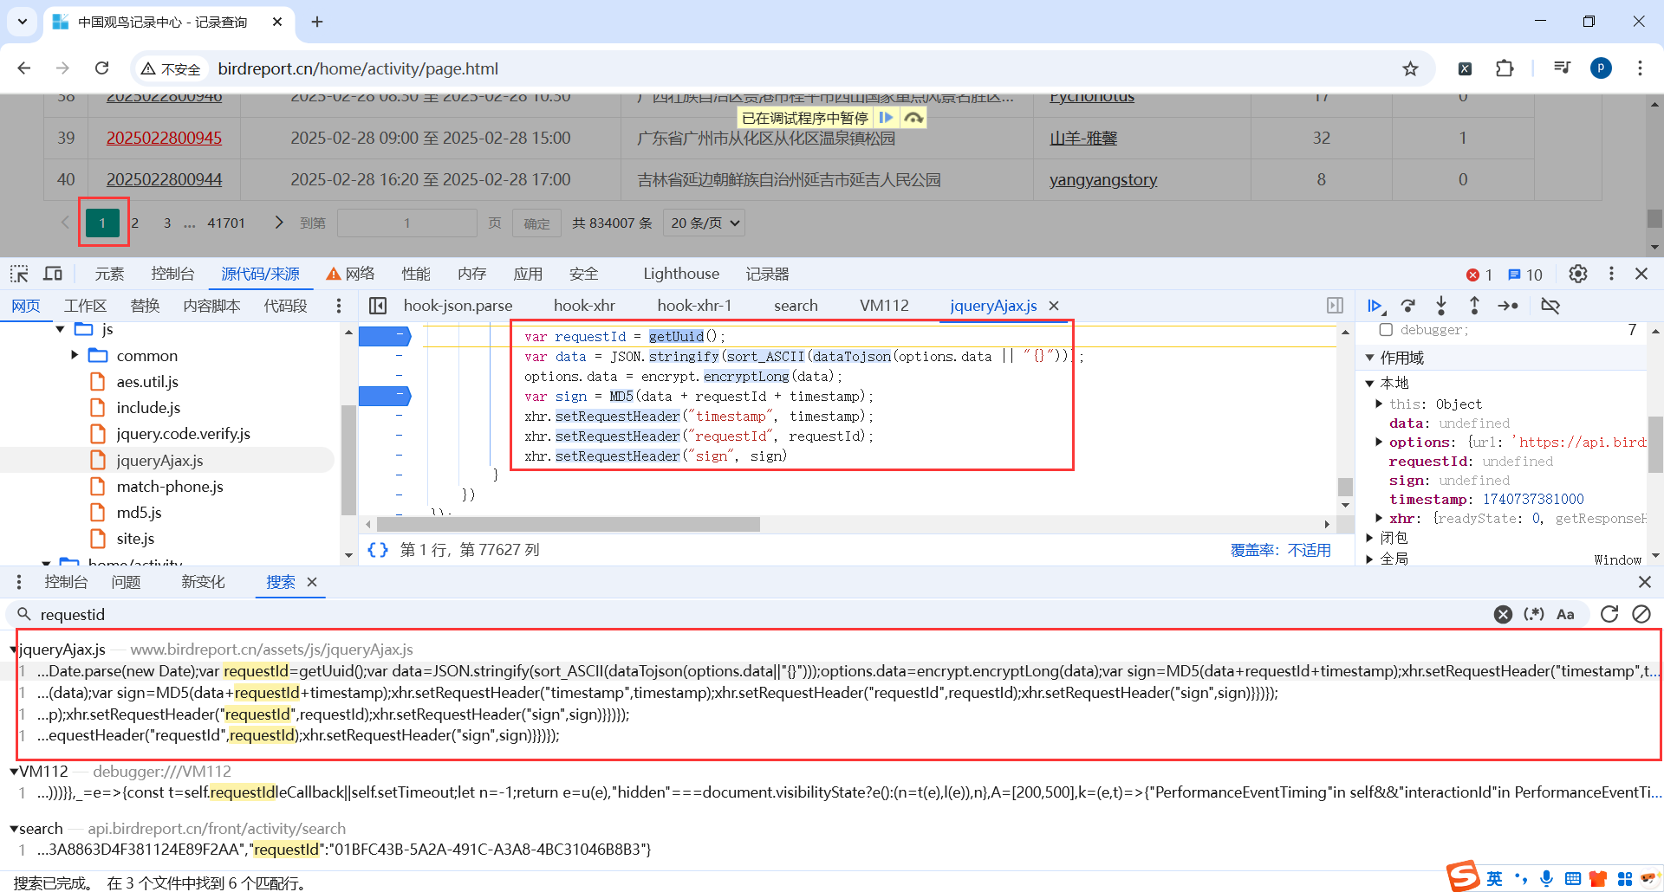
Task: Click the 确定 page jump button
Action: (x=536, y=223)
